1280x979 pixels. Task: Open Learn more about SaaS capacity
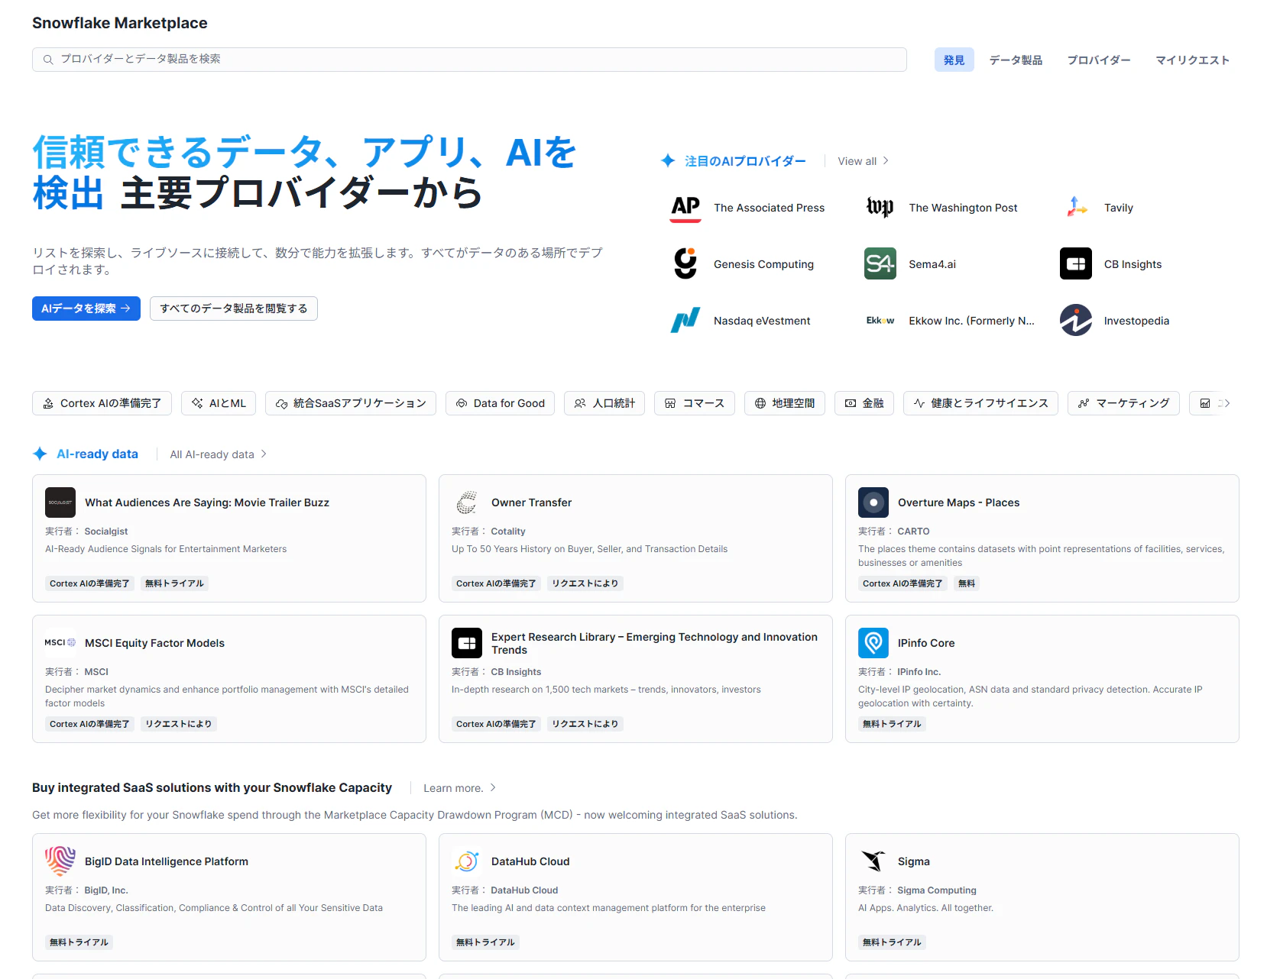click(459, 788)
